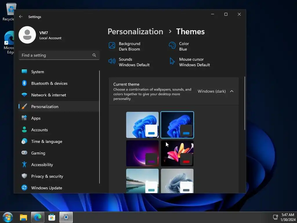This screenshot has height=223, width=297.
Task: Click the Settings app taskbar icon
Action: point(66,217)
